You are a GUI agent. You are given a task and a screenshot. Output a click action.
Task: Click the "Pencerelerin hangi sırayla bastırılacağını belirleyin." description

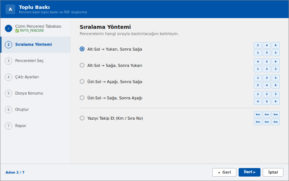(129, 34)
